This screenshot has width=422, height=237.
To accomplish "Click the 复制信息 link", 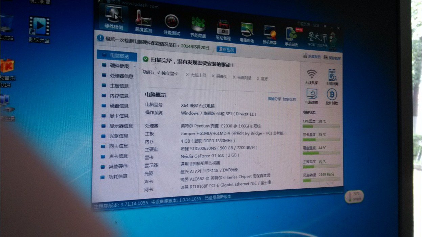I will tap(289, 99).
